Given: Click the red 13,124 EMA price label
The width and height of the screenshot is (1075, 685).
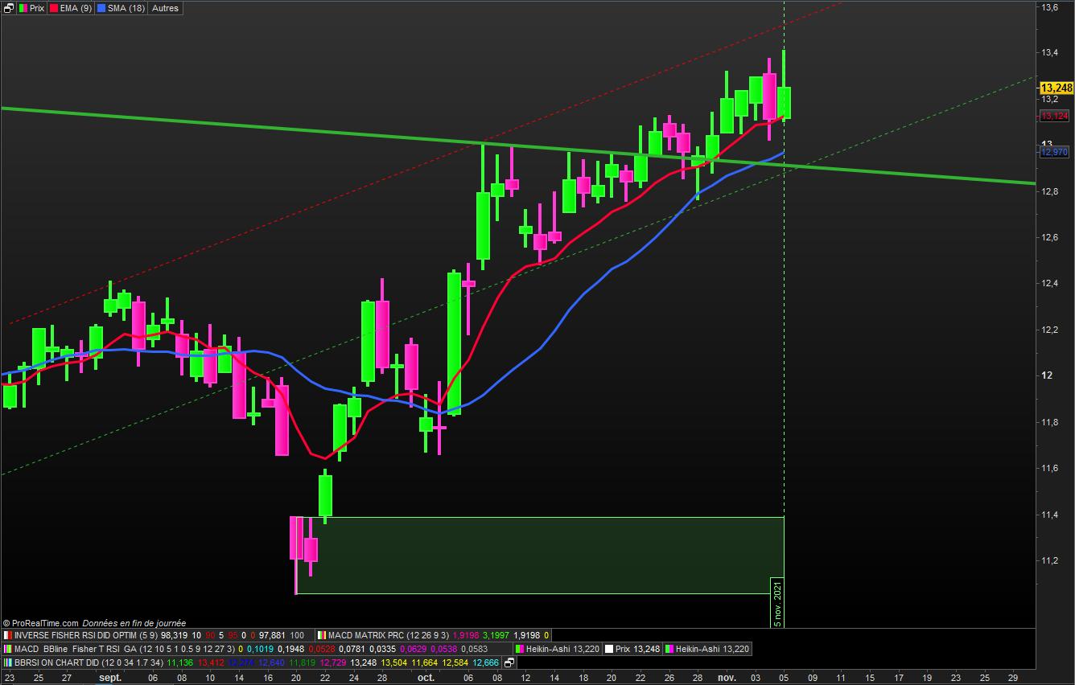Looking at the screenshot, I should coord(1054,117).
